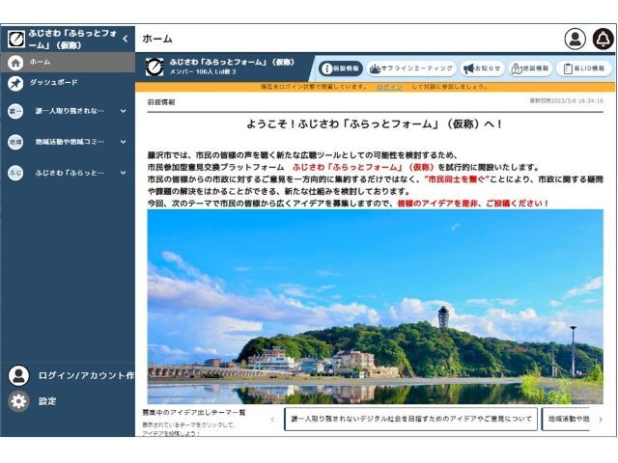Open Dashboard via the pin icon
This screenshot has height=463, width=618.
click(15, 83)
